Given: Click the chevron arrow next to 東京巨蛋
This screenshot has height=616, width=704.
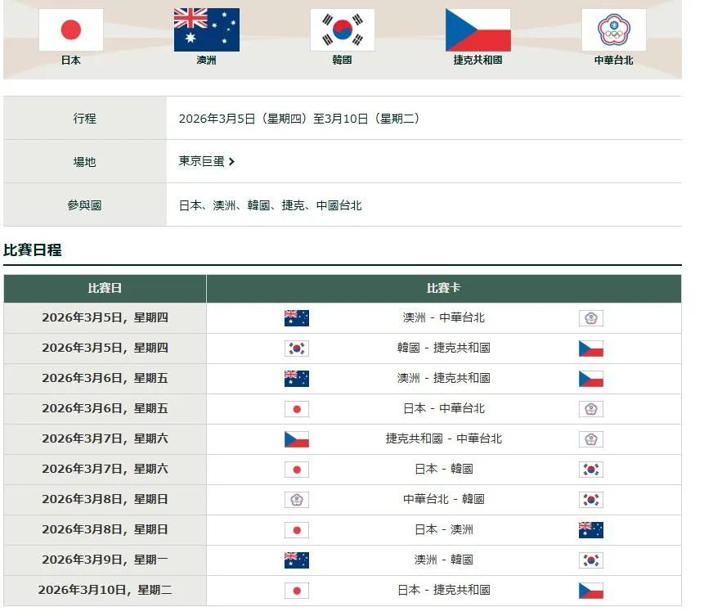Looking at the screenshot, I should pos(231,162).
